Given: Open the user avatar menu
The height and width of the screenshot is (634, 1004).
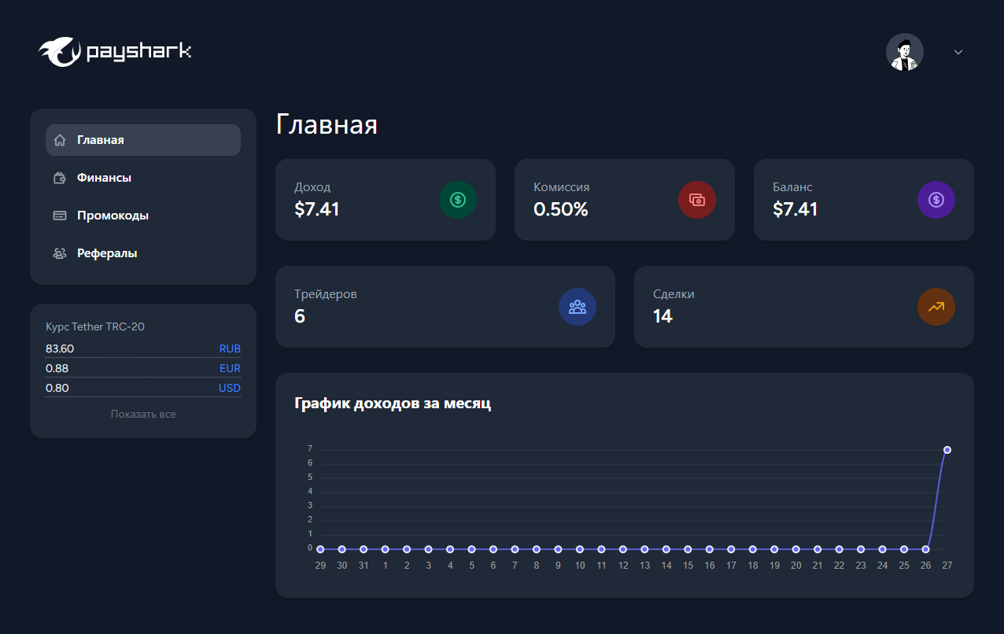Looking at the screenshot, I should click(x=905, y=52).
